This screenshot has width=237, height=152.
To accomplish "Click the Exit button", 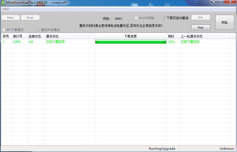I will (x=201, y=17).
